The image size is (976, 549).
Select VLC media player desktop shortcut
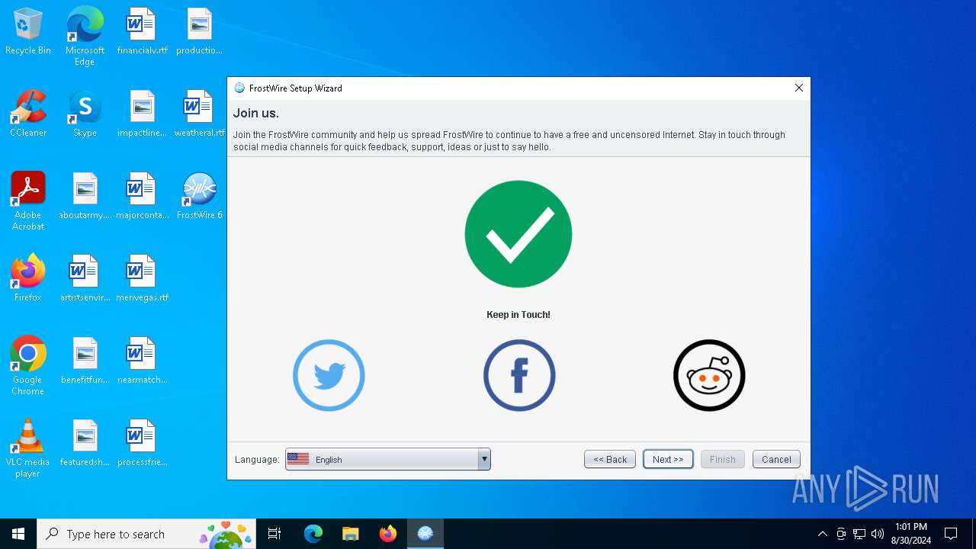point(28,448)
